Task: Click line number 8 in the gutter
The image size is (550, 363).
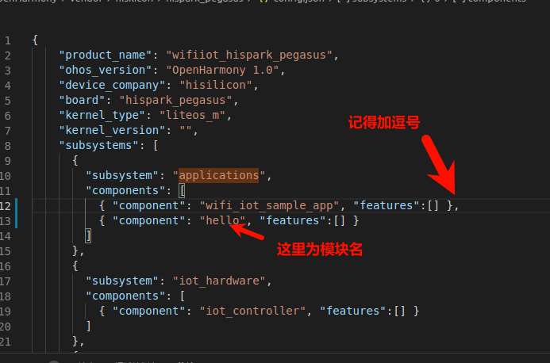Action: 8,145
